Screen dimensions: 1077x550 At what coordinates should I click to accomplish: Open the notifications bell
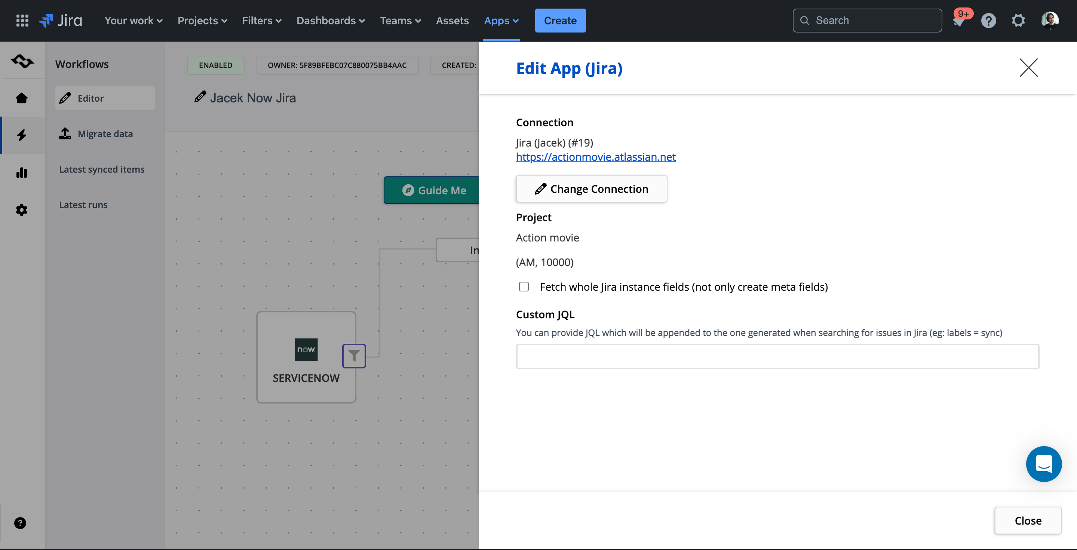point(959,21)
